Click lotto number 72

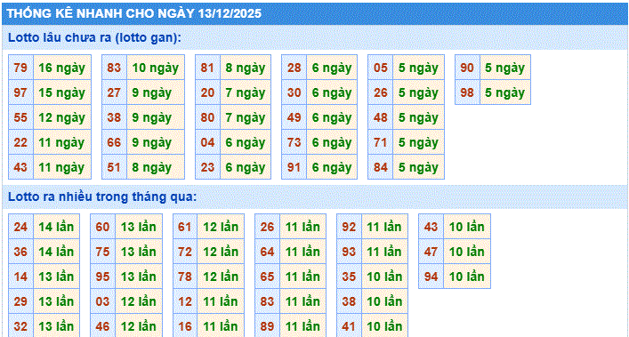tap(185, 252)
